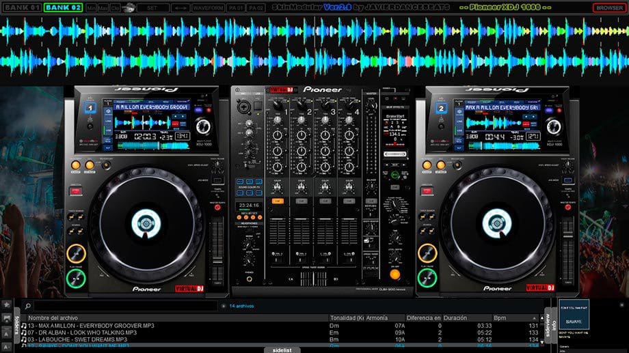Click the deck 1 number button on left player
The image size is (629, 353).
coord(90,108)
